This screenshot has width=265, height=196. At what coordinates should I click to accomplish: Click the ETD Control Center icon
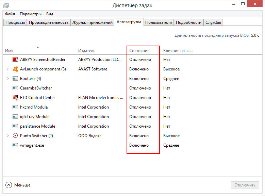[15, 98]
